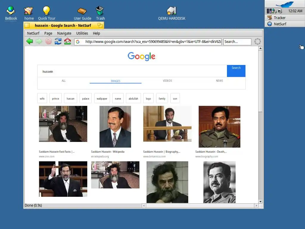Image resolution: width=305 pixels, height=229 pixels.
Task: Click the throbber loading indicator icon
Action: 258,41
